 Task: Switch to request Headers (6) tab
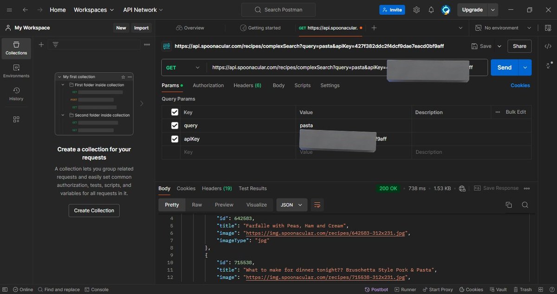(247, 85)
